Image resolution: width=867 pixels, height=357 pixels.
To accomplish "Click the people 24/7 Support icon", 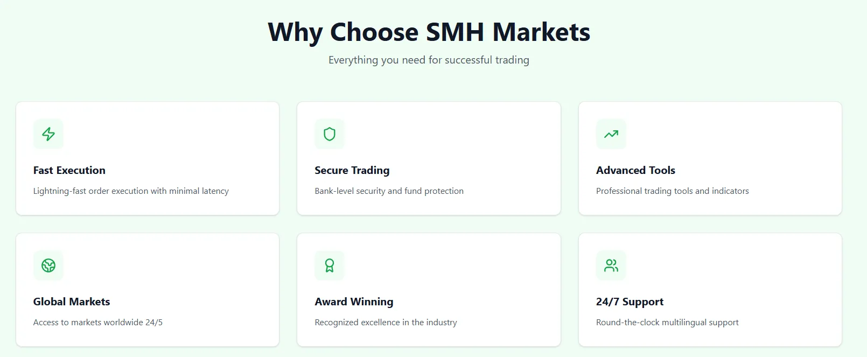I will pos(611,265).
